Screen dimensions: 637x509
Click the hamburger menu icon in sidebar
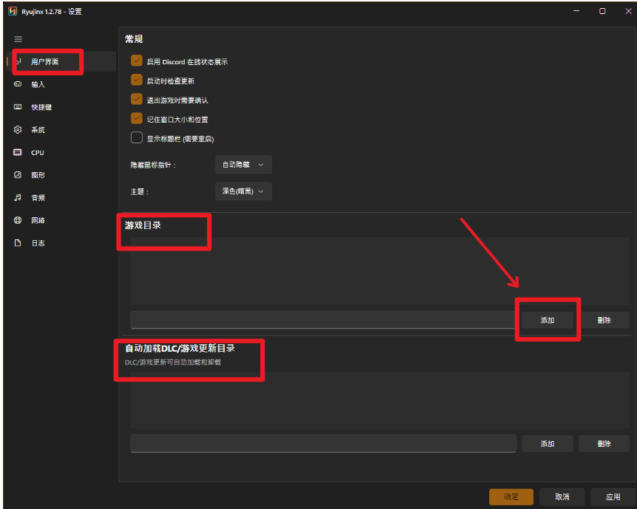pos(18,39)
